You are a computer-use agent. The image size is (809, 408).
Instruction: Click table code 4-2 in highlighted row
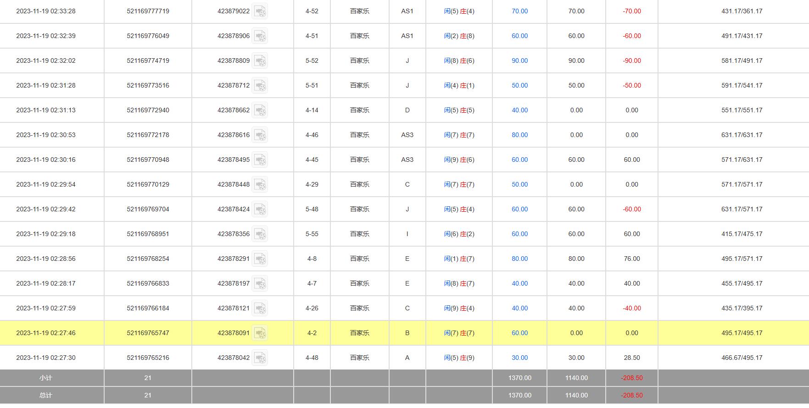coord(312,333)
